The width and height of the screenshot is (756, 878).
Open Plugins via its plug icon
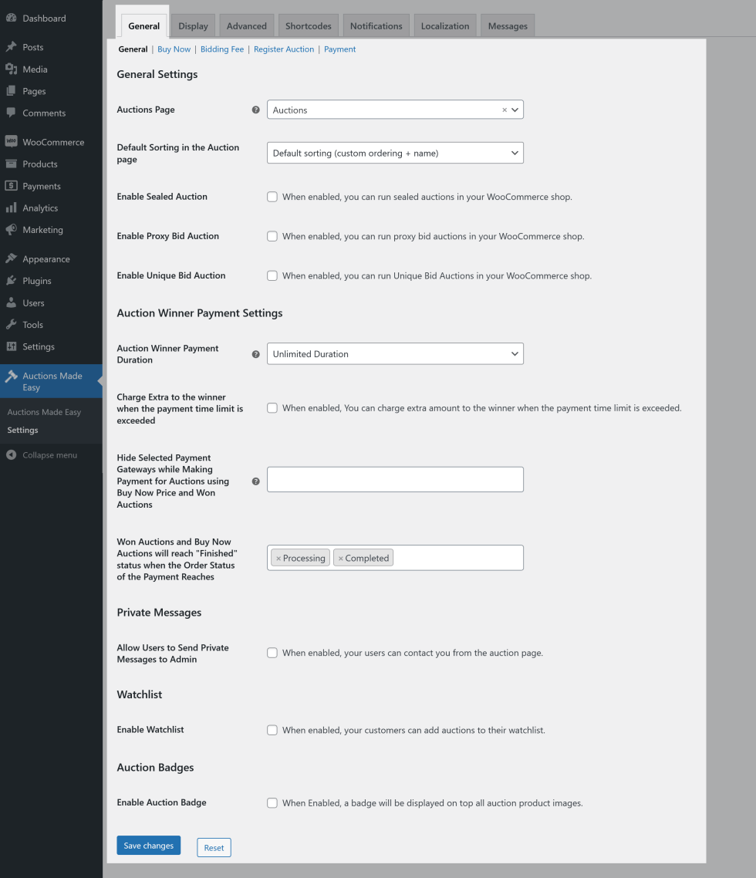point(11,281)
